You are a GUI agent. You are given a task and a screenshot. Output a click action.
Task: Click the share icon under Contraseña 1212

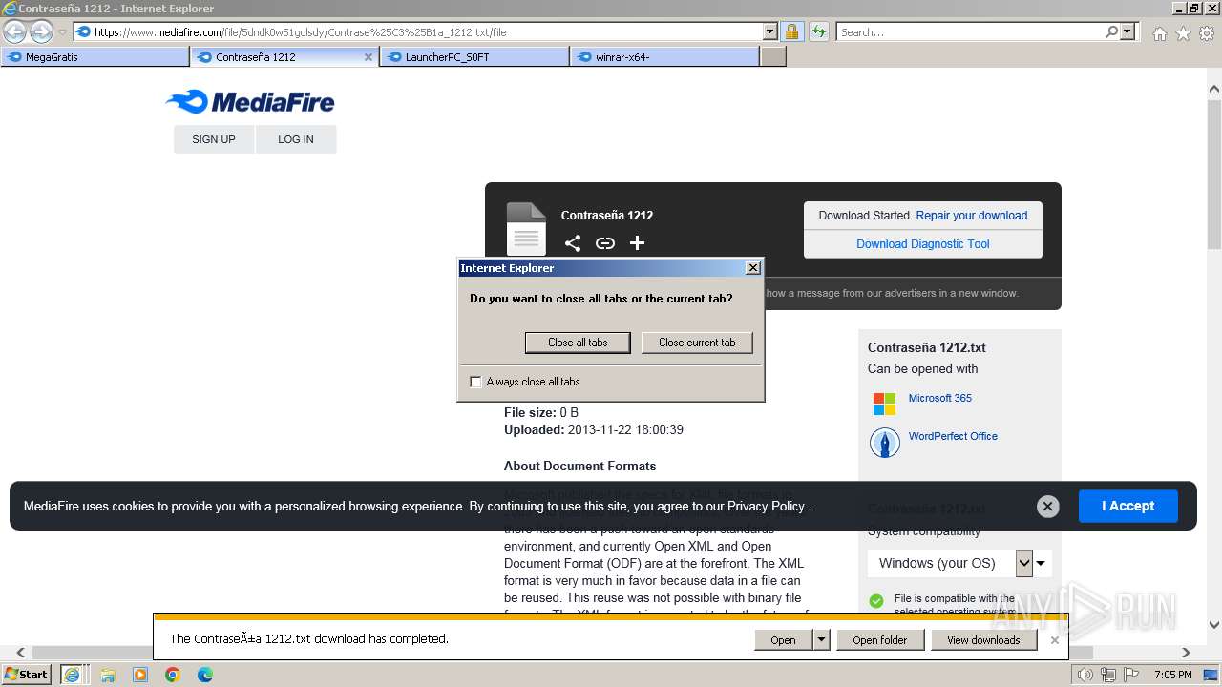pyautogui.click(x=573, y=243)
